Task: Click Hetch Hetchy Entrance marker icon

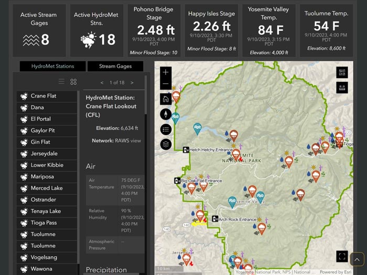Action: pos(186,150)
